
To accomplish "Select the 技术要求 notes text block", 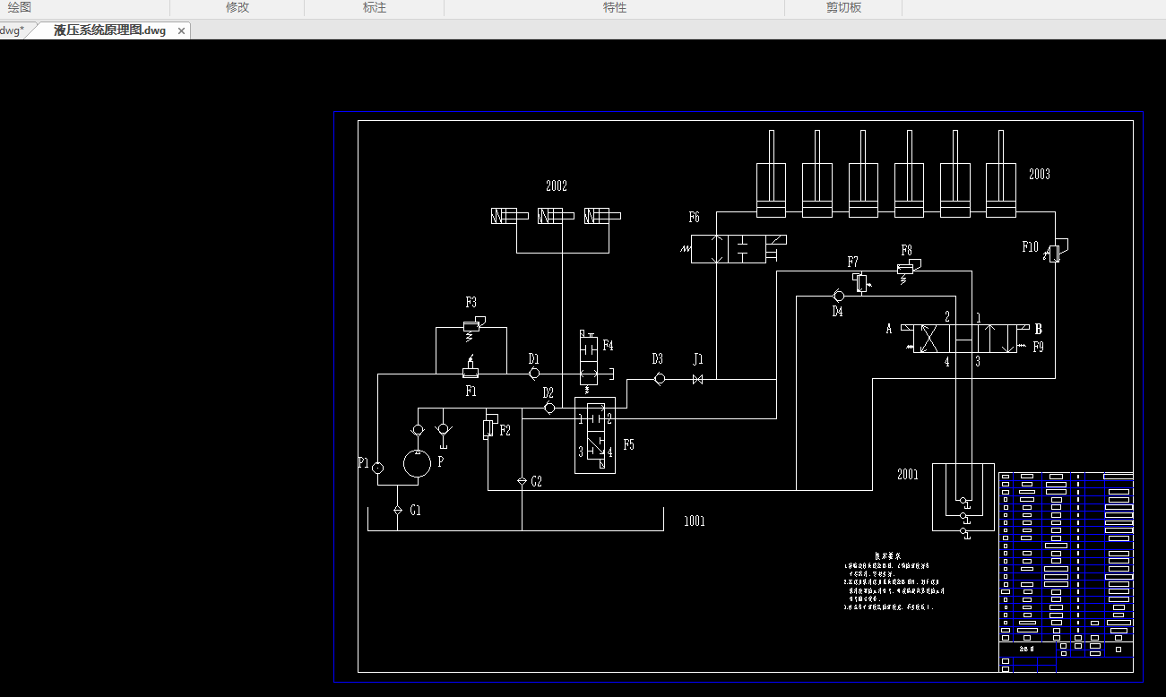I will 894,582.
